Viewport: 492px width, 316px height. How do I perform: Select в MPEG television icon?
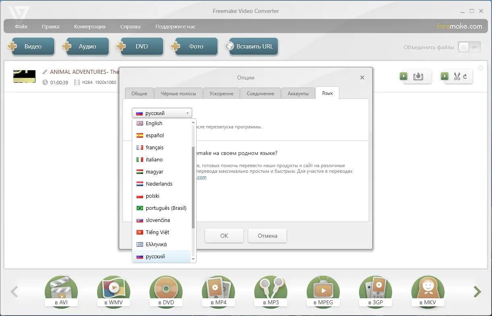(323, 292)
